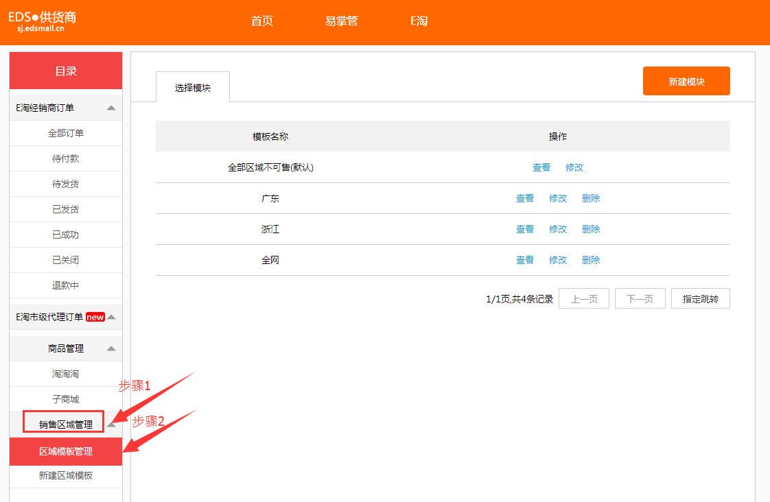
Task: Open 已成功 orders
Action: (x=66, y=235)
